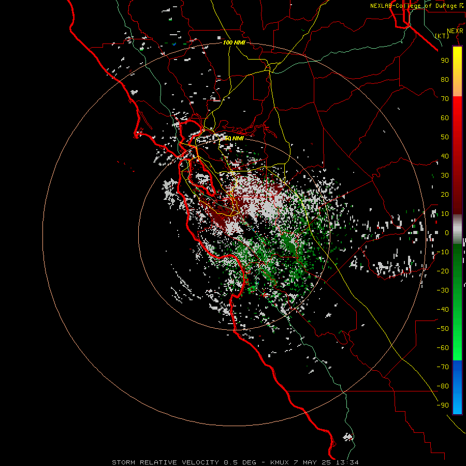The image size is (466, 466).
Task: Click the positive 10 scale value
Action: (445, 214)
